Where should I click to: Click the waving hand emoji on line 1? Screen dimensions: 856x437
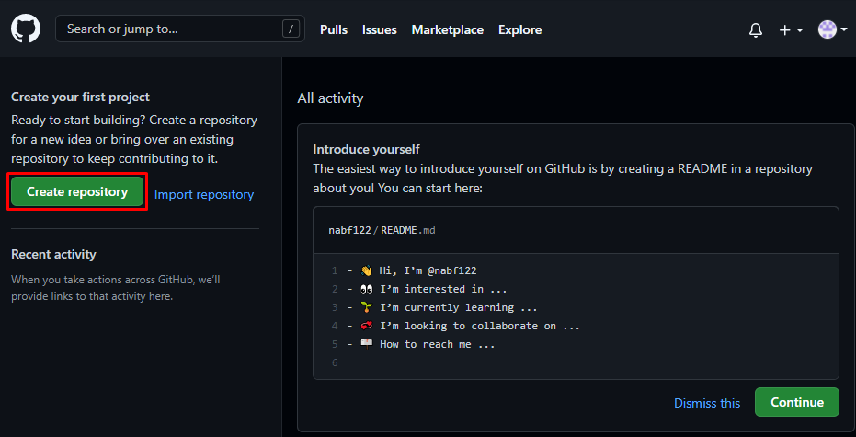click(366, 270)
